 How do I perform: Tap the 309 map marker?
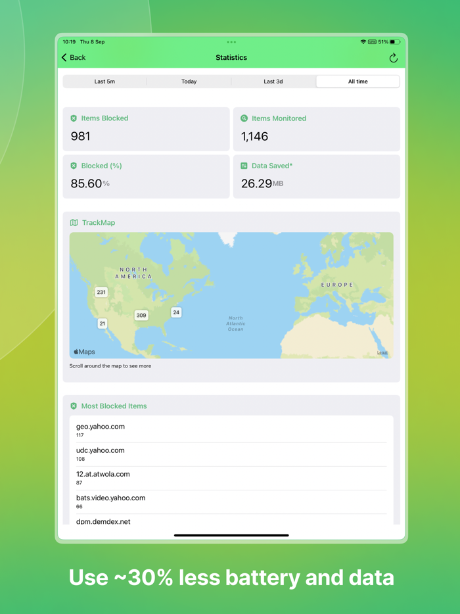coord(141,316)
